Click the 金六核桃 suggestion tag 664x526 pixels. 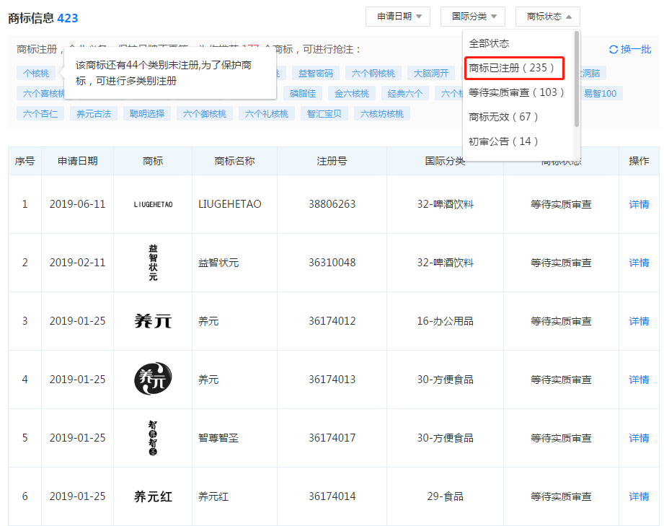[x=352, y=93]
